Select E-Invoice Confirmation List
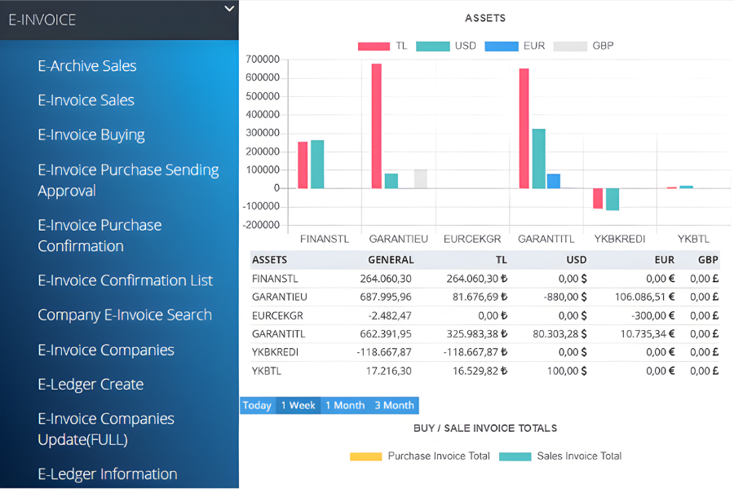734x489 pixels. pos(125,280)
